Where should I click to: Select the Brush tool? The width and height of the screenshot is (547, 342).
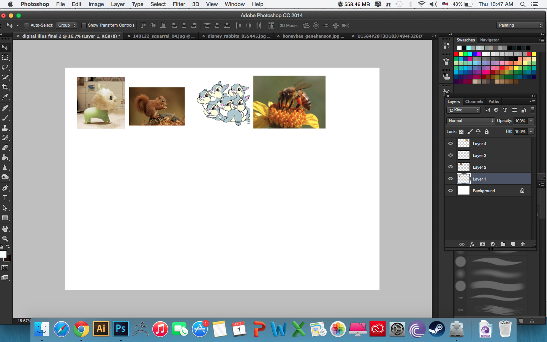pos(5,118)
